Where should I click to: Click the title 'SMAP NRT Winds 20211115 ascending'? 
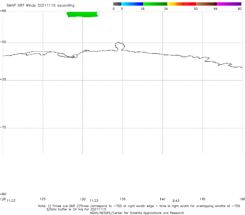coord(40,5)
